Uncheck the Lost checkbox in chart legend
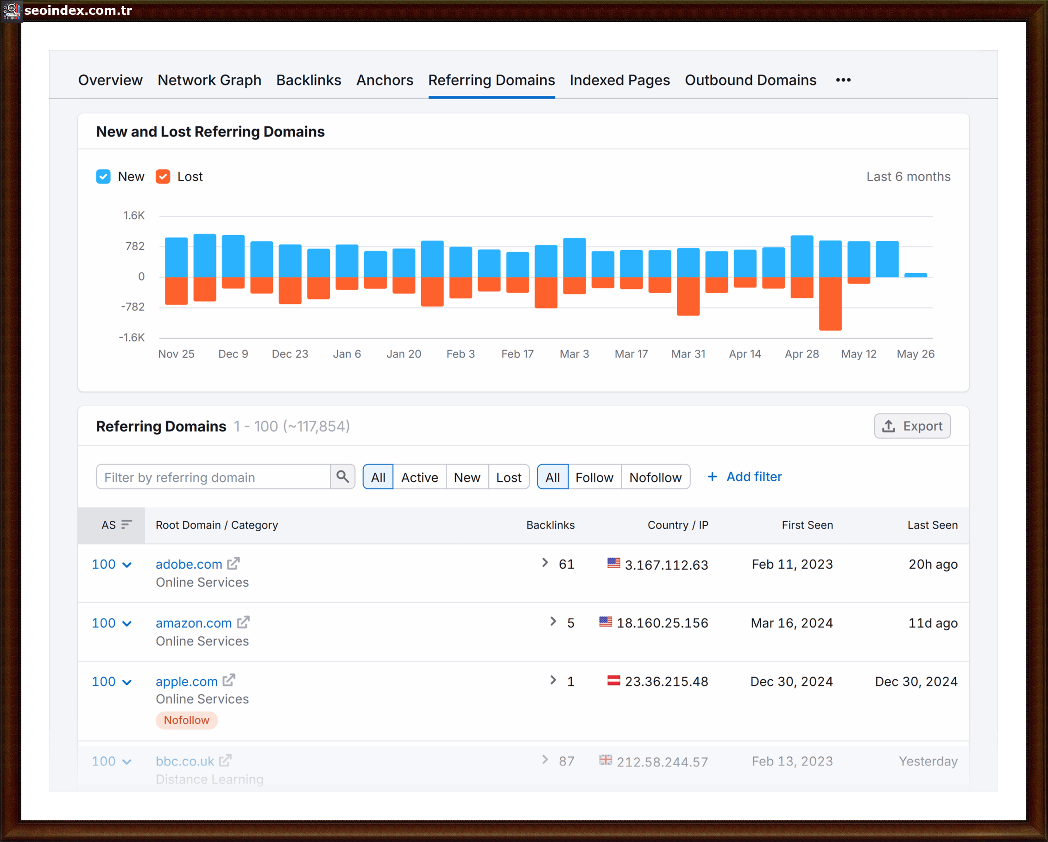The height and width of the screenshot is (842, 1048). point(163,176)
